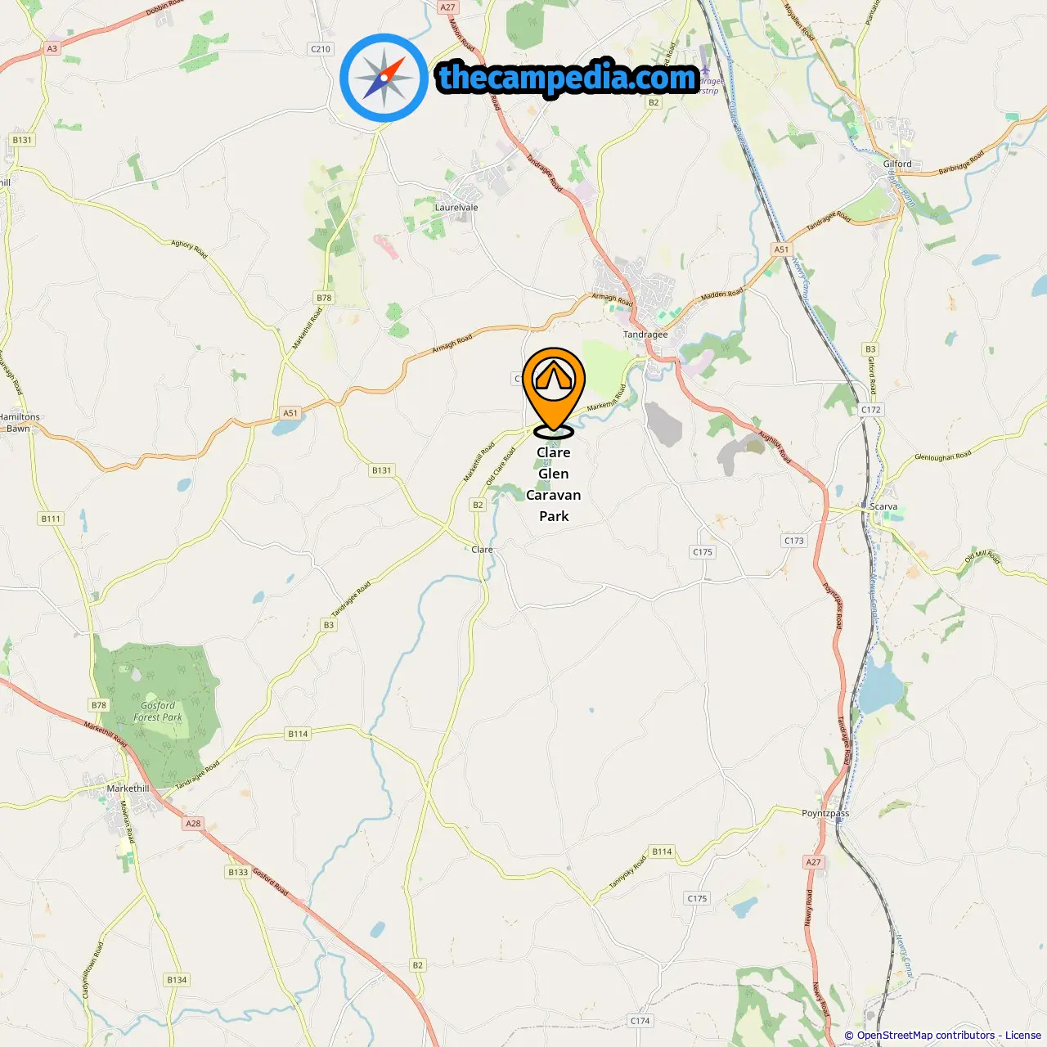Viewport: 1047px width, 1047px height.
Task: Click the Clare Glen Caravan Park label
Action: point(554,484)
